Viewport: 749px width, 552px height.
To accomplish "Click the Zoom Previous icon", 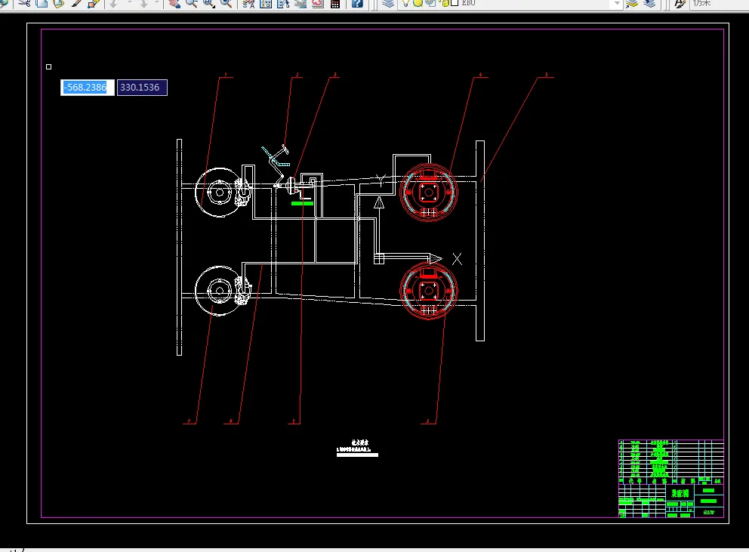I will [x=226, y=3].
